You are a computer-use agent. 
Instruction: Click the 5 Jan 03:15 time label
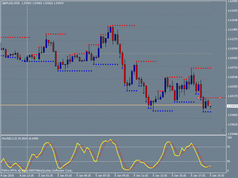[x=65, y=176]
